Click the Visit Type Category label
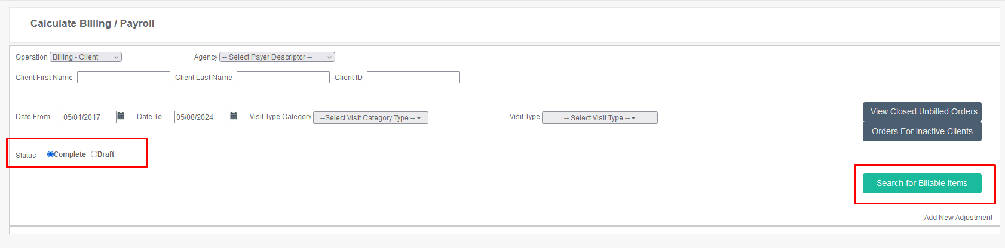Viewport: 1005px width, 248px height. (x=280, y=117)
